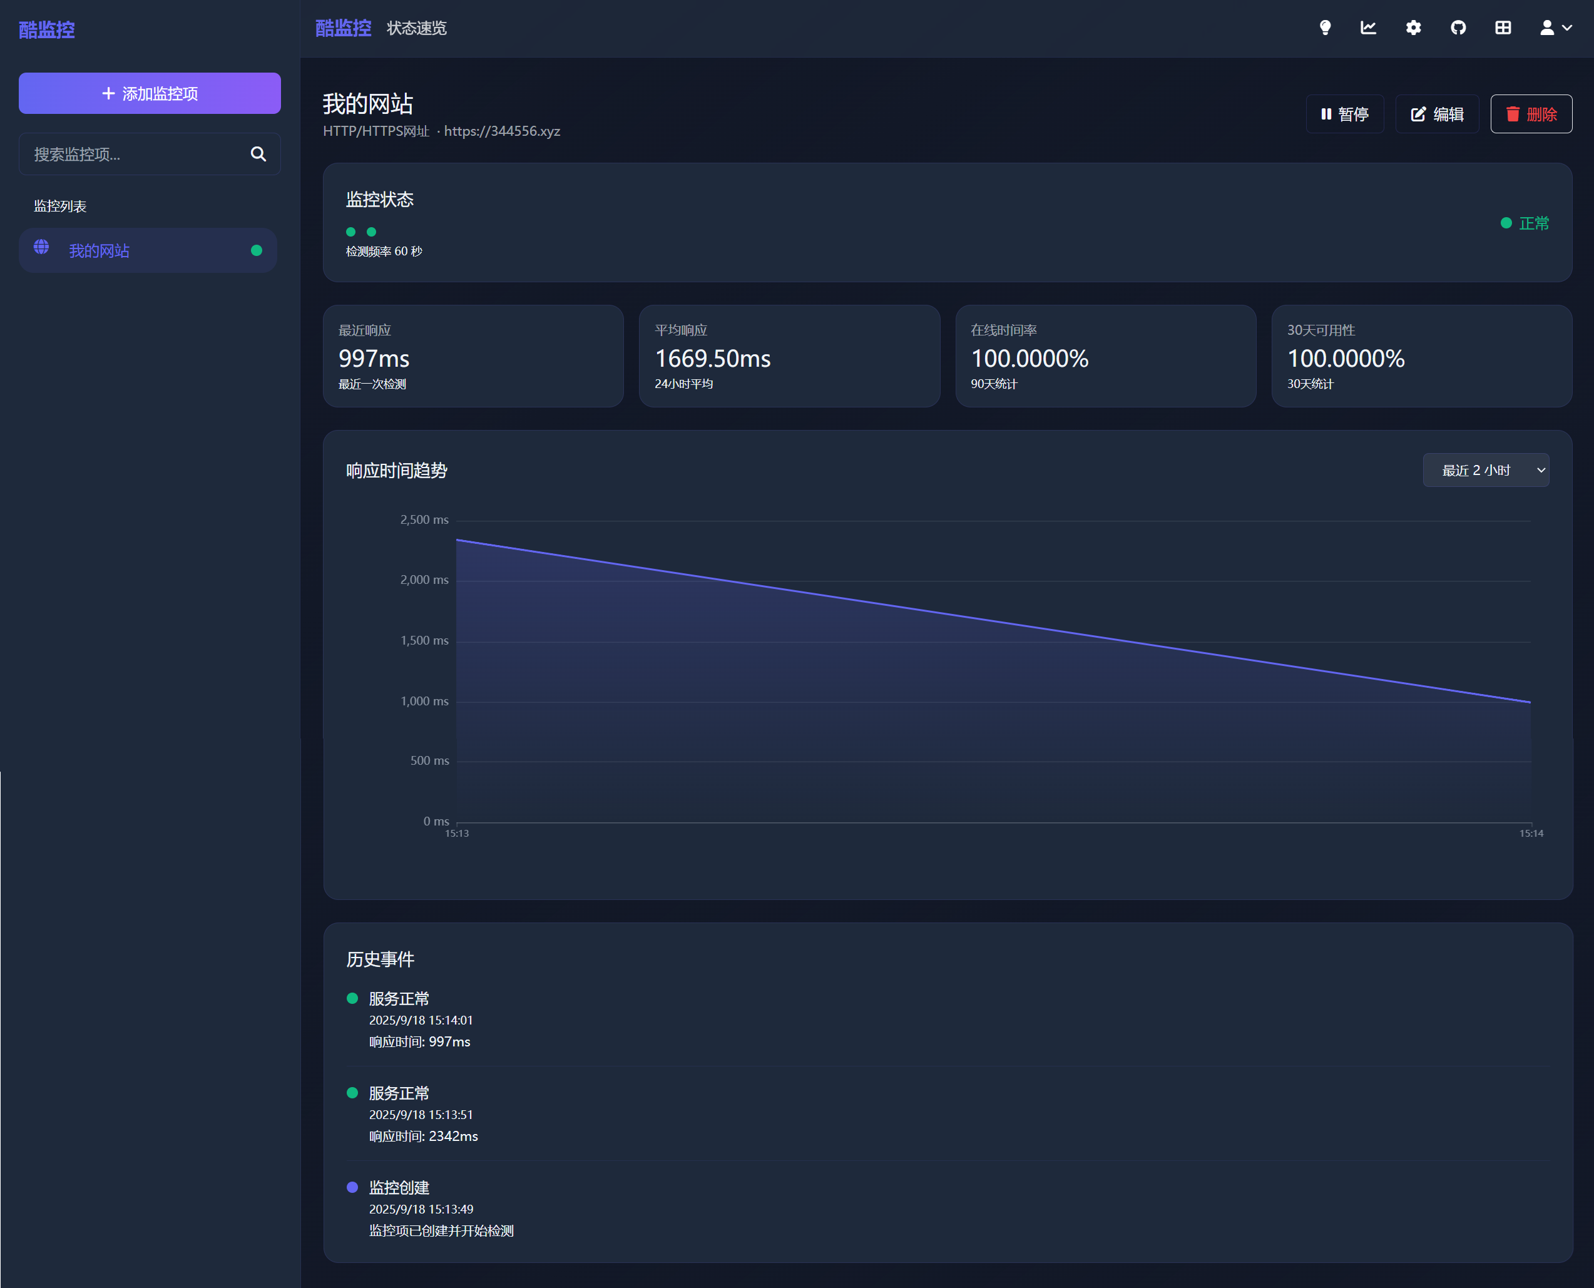Viewport: 1594px width, 1288px height.
Task: Open the chart statistics icon
Action: click(x=1369, y=28)
